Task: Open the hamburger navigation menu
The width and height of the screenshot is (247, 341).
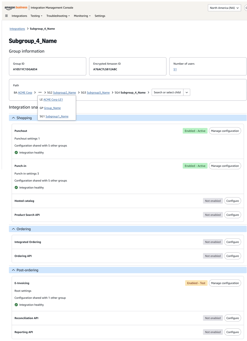Action: [6, 16]
